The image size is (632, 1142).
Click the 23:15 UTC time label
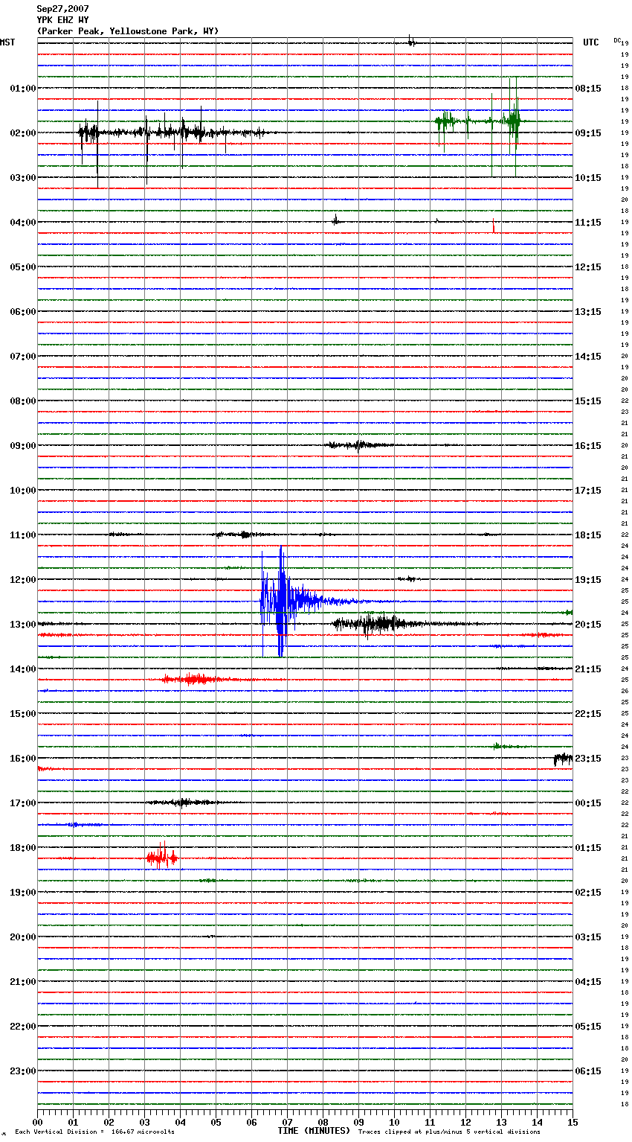pos(588,758)
